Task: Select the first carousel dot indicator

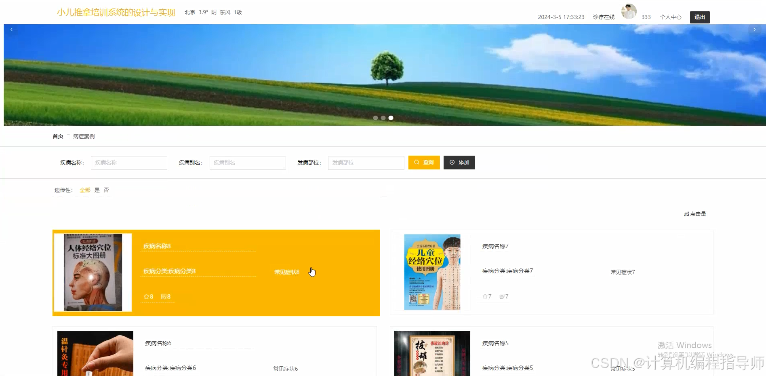Action: tap(375, 118)
